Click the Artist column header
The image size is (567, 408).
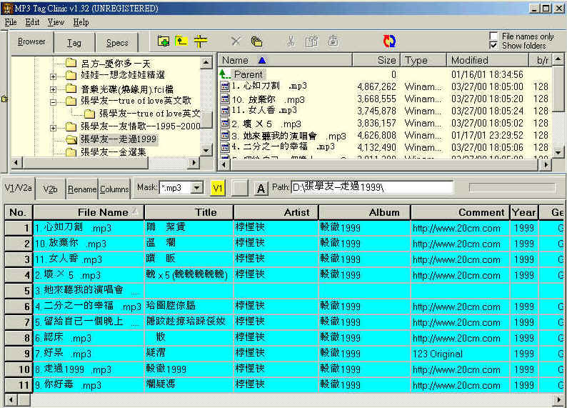pos(276,212)
